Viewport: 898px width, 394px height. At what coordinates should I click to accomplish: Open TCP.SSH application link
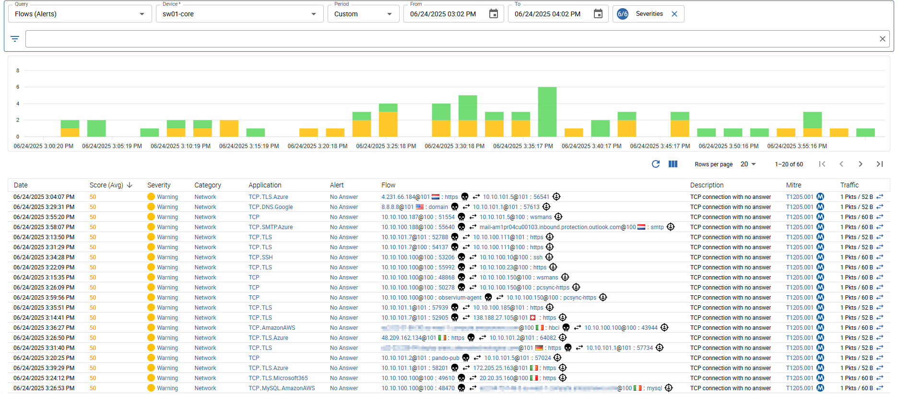(x=260, y=257)
